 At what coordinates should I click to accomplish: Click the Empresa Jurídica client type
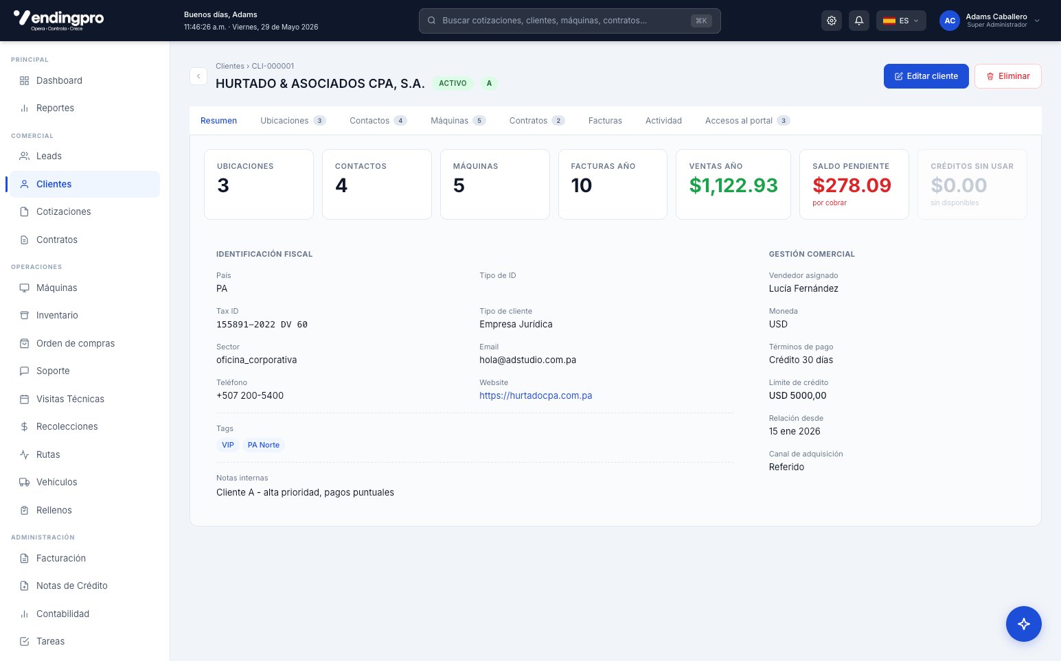tap(516, 325)
